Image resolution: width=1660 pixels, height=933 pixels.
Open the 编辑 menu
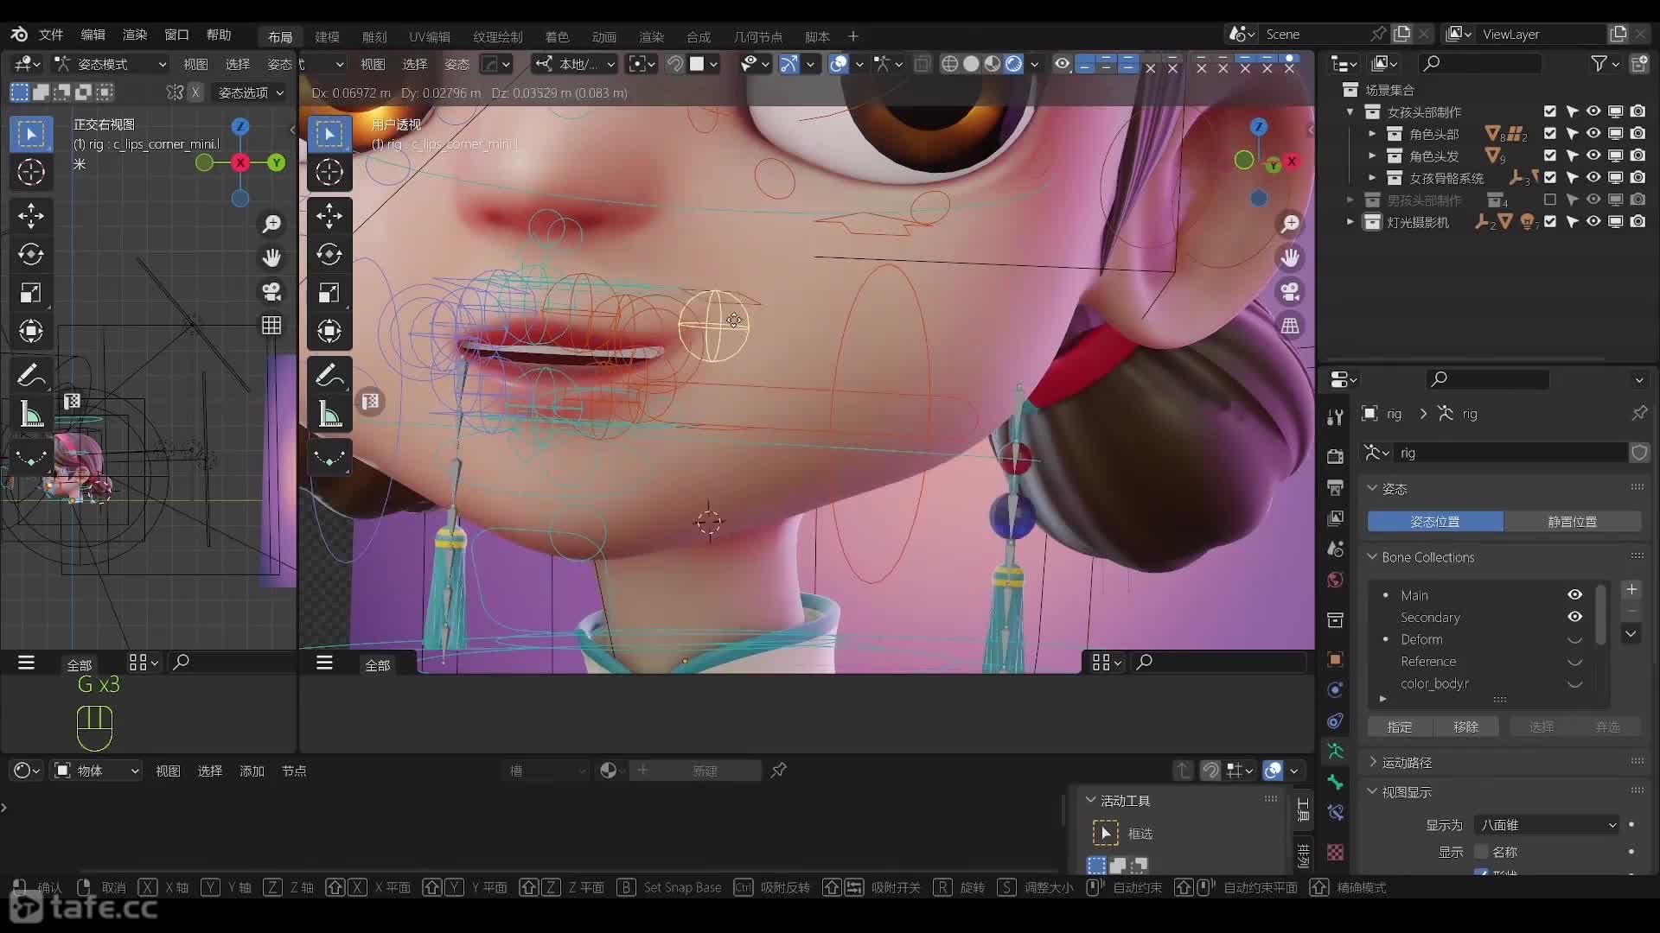pos(93,35)
